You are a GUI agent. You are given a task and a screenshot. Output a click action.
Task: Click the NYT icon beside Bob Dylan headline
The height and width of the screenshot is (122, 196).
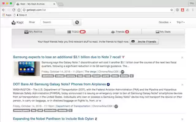(x=96, y=119)
